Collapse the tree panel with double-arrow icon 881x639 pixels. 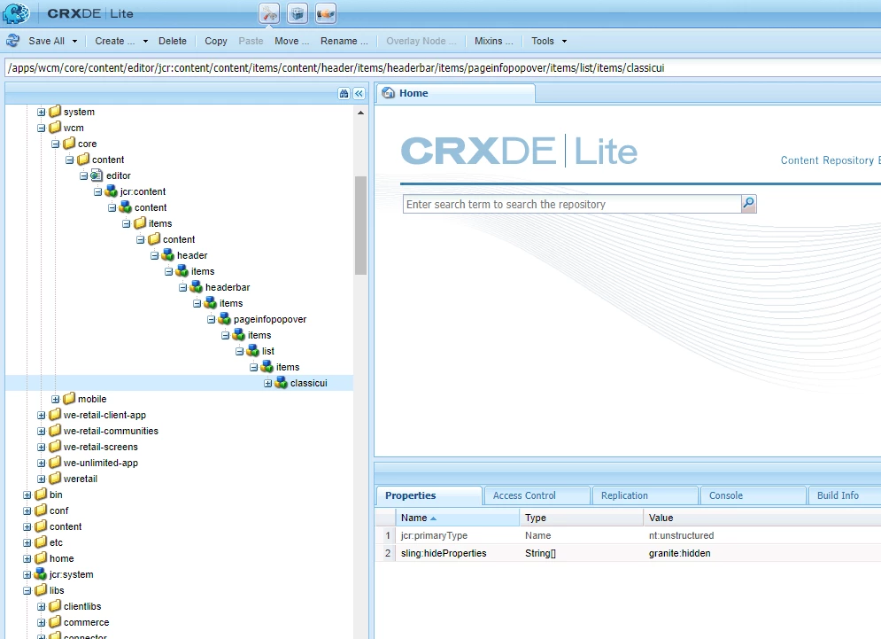(x=359, y=93)
